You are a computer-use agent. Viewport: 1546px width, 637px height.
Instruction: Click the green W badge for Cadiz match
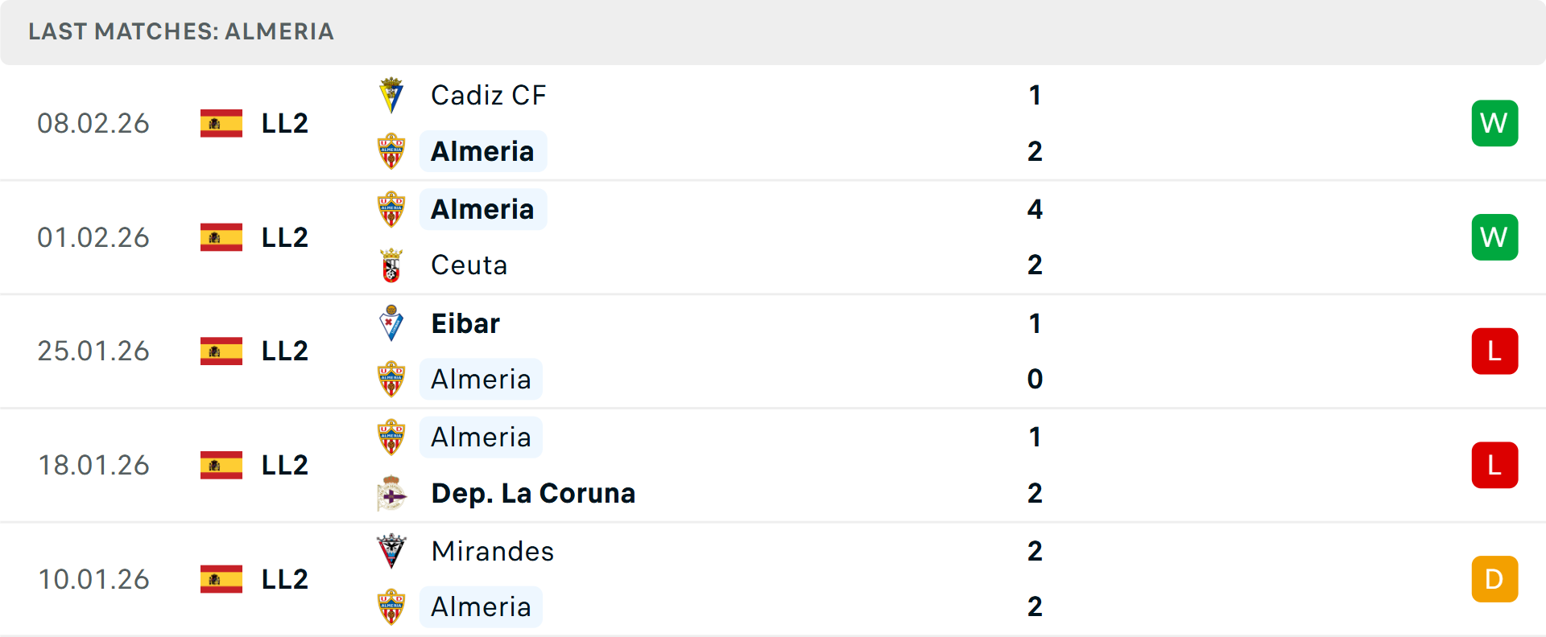pos(1494,123)
